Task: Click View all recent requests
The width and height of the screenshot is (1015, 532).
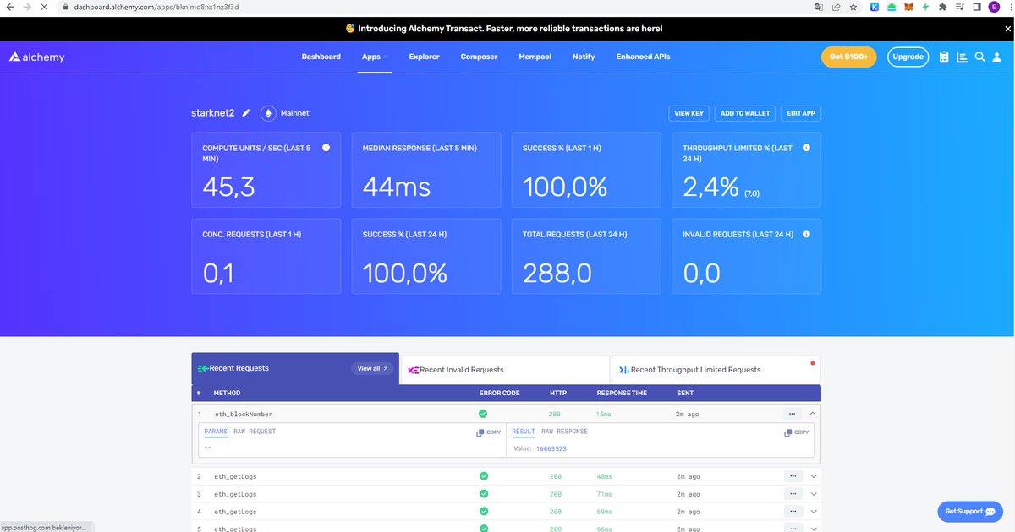Action: click(x=372, y=368)
